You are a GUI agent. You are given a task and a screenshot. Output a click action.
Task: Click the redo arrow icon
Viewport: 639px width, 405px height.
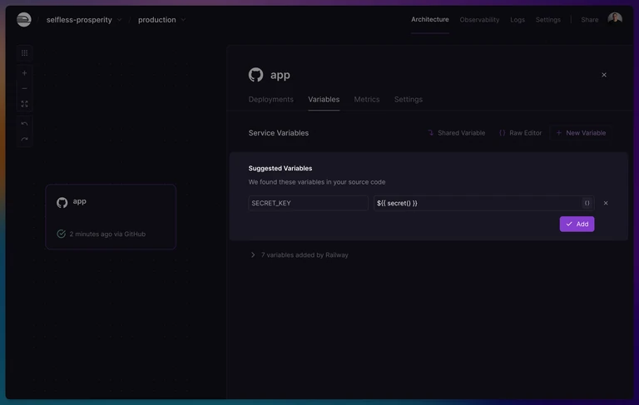click(24, 139)
